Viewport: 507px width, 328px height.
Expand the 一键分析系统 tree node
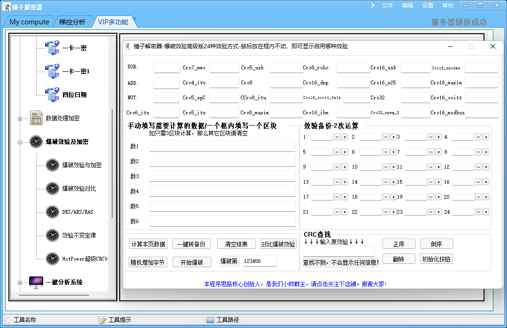20,283
